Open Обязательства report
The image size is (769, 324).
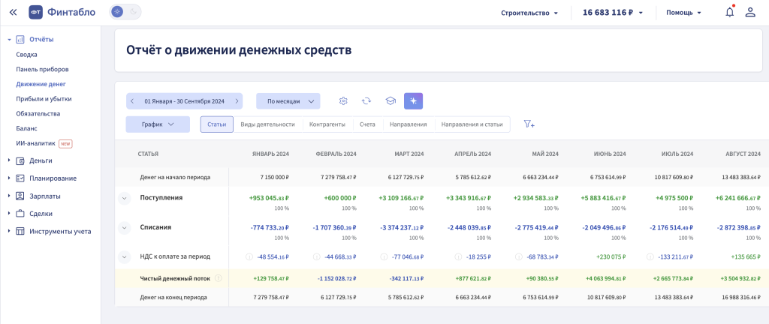point(38,113)
